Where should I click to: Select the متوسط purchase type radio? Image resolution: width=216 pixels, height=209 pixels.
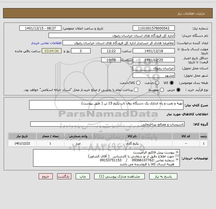coord(162,90)
